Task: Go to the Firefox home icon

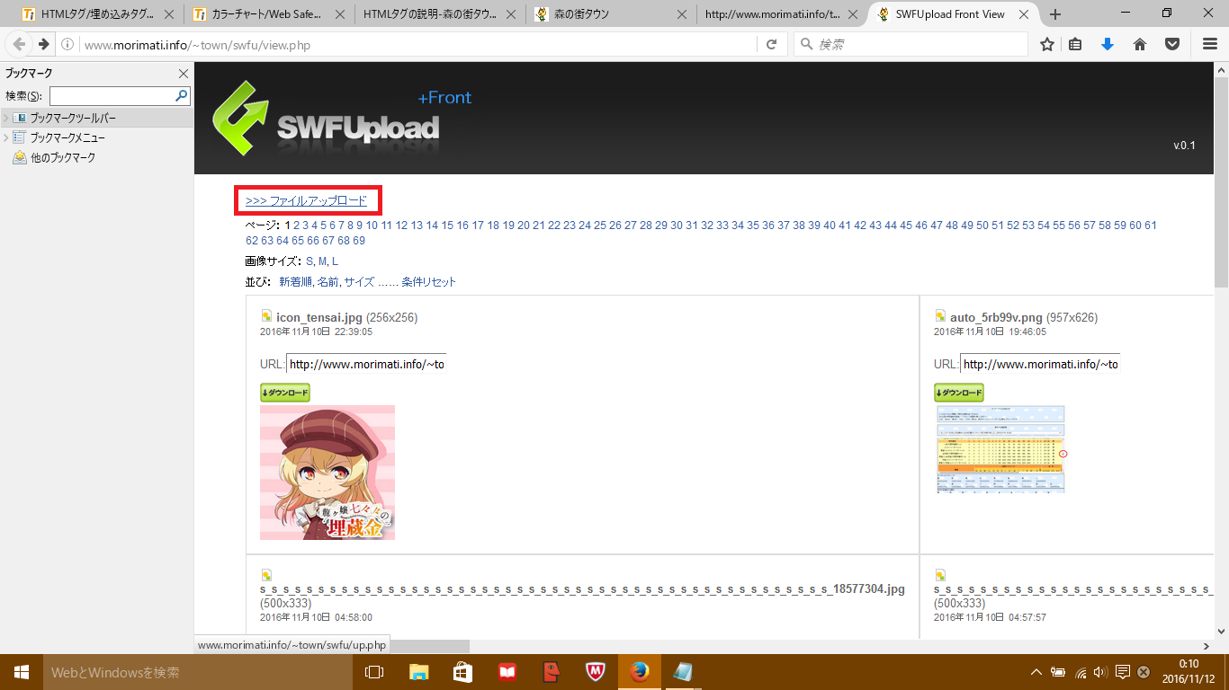Action: (x=1140, y=44)
